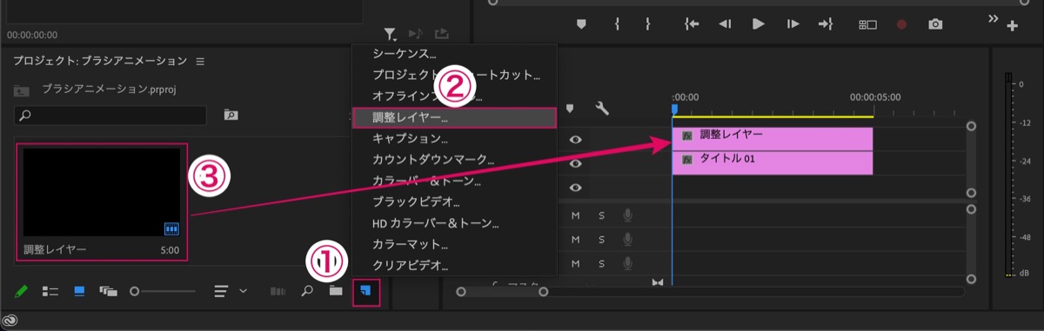Click Comparison View icon
Viewport: 1044px width, 331px height.
[x=867, y=24]
